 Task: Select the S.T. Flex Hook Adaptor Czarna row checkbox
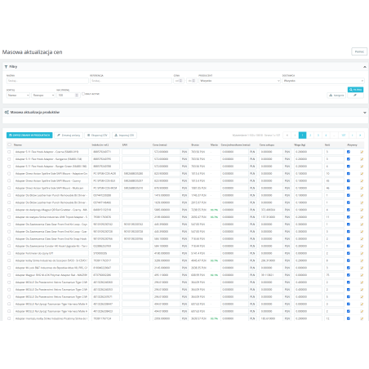click(9, 152)
